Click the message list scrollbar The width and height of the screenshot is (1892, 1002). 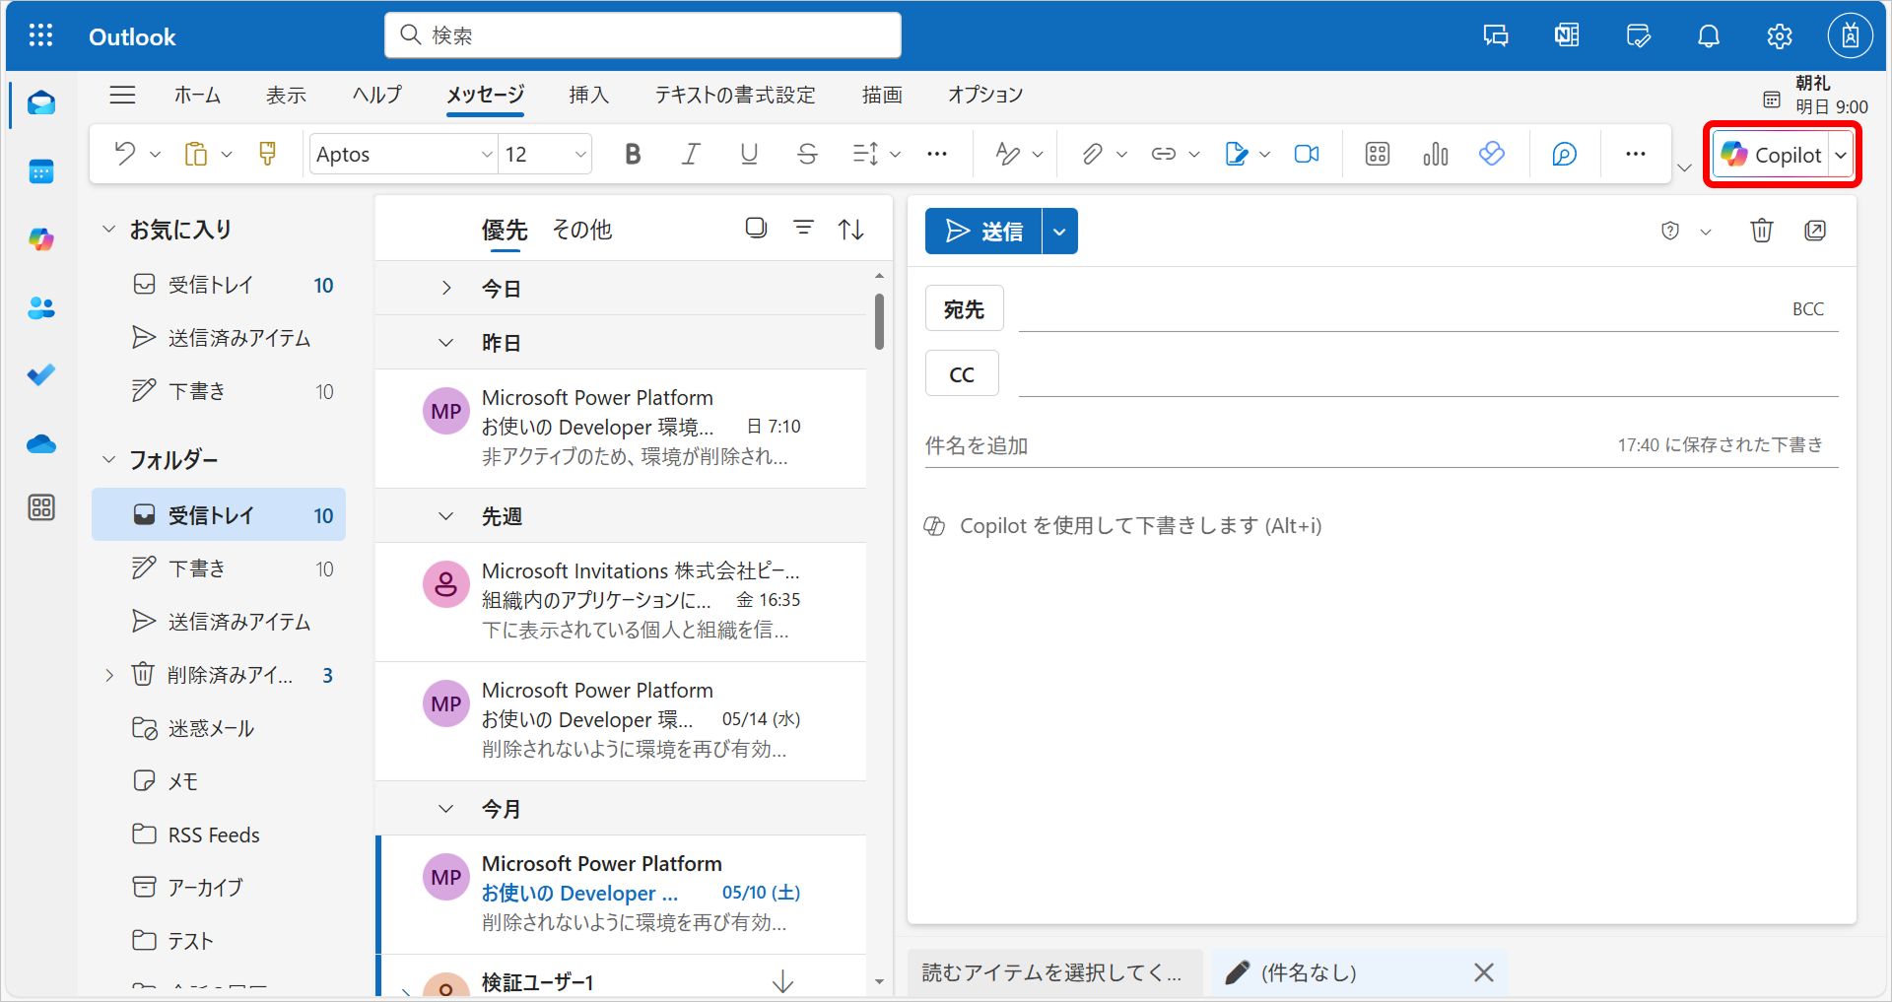879,321
